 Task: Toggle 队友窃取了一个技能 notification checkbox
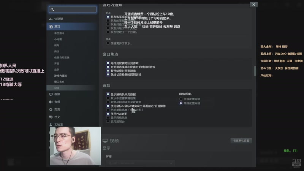tap(108, 32)
